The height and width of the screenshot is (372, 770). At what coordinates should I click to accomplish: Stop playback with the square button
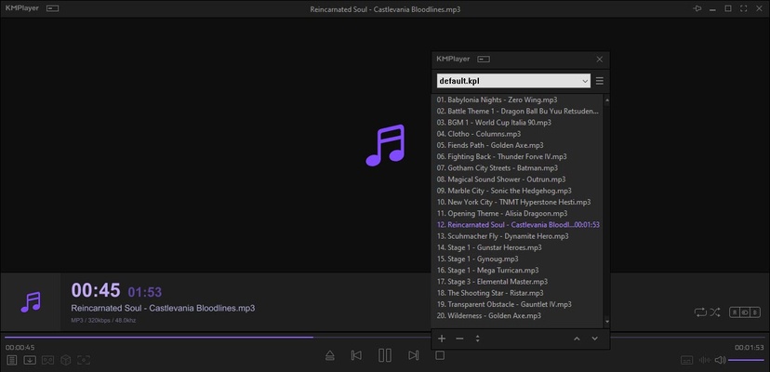click(440, 355)
